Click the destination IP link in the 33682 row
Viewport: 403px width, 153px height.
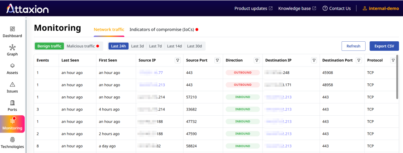[x=279, y=109]
